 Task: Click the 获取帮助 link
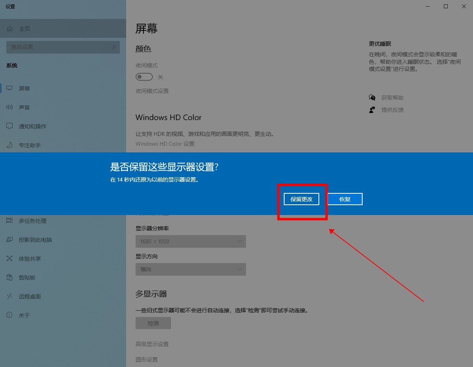coord(392,98)
